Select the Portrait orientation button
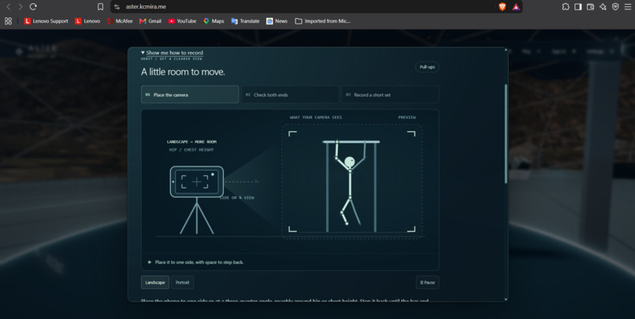Image resolution: width=635 pixels, height=319 pixels. coord(182,282)
